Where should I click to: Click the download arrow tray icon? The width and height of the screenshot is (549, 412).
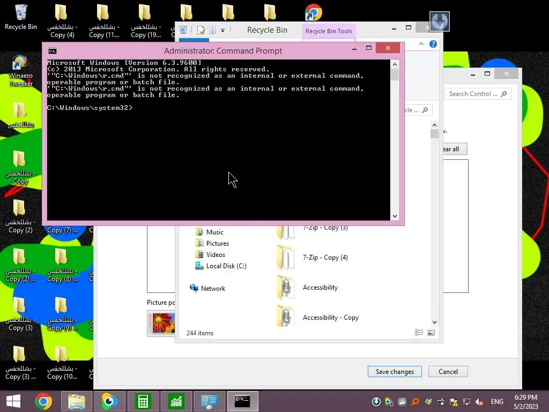click(x=376, y=402)
